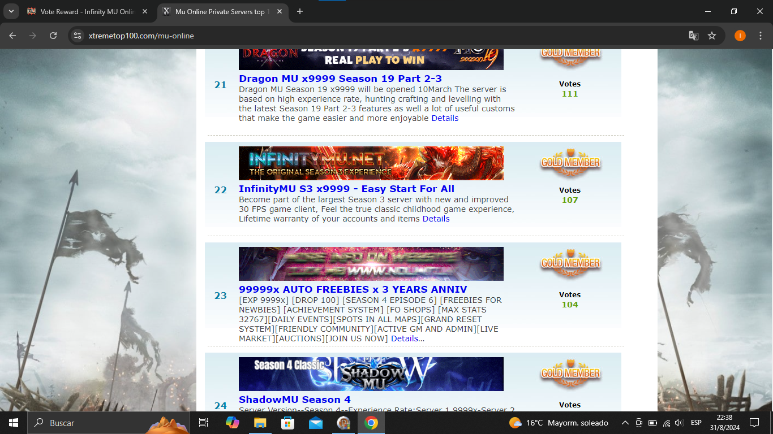Screen dimensions: 773x434
Task: Switch the ESP keyboard language indicator
Action: tap(696, 423)
